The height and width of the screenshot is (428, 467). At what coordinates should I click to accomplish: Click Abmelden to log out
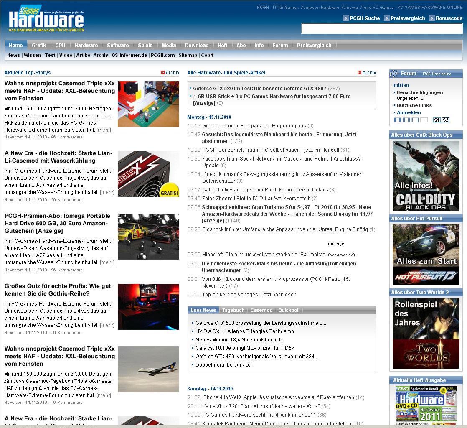click(x=409, y=112)
